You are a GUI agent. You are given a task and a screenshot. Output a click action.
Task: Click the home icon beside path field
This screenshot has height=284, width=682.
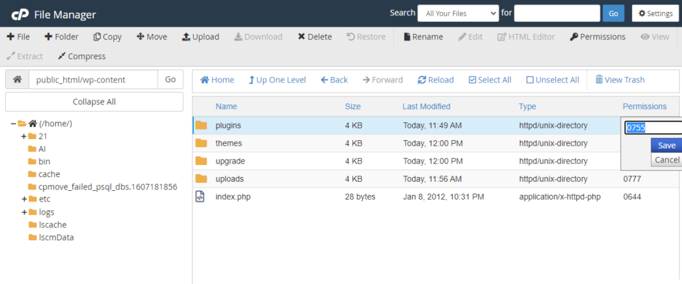17,79
